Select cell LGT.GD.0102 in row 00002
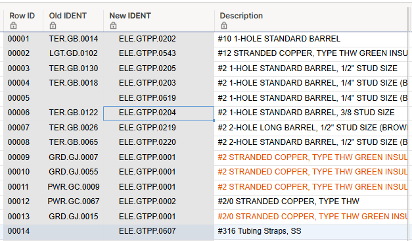This screenshot has width=412, height=241. click(74, 53)
